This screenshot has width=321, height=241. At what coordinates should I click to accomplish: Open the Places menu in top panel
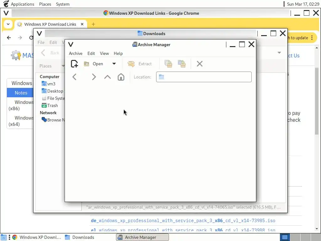pyautogui.click(x=45, y=4)
